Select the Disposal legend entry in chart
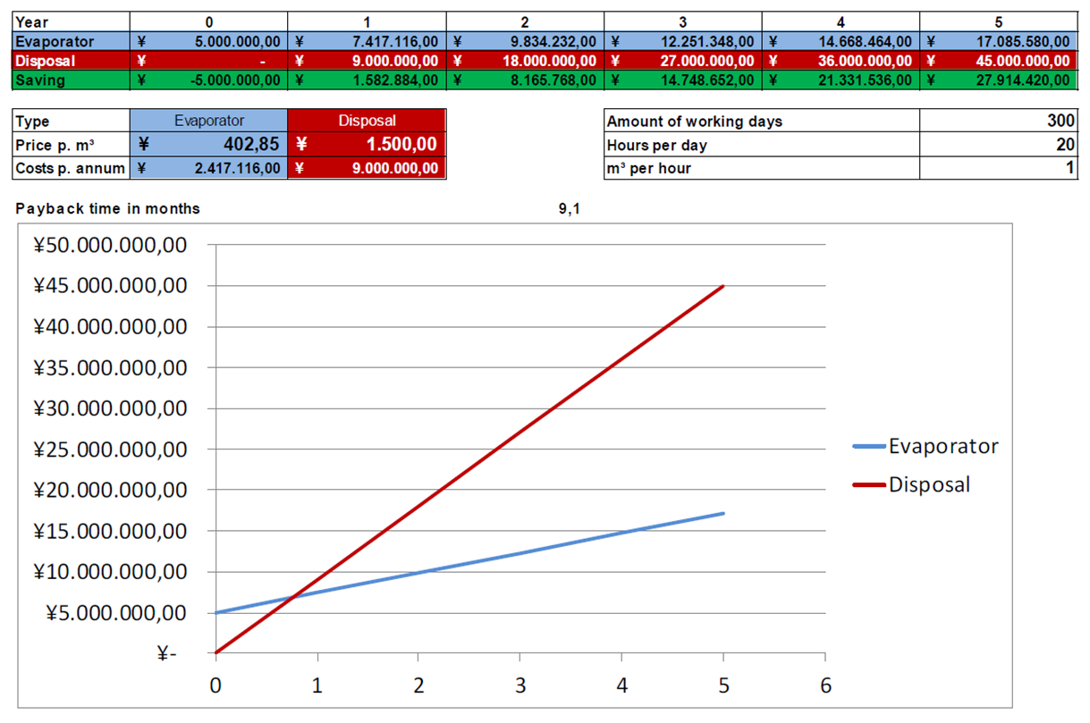The image size is (1090, 723). click(928, 484)
